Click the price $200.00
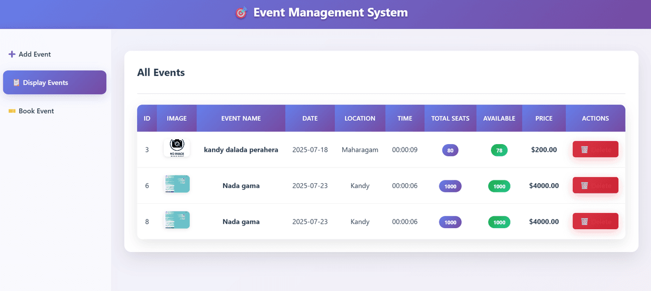 point(544,150)
